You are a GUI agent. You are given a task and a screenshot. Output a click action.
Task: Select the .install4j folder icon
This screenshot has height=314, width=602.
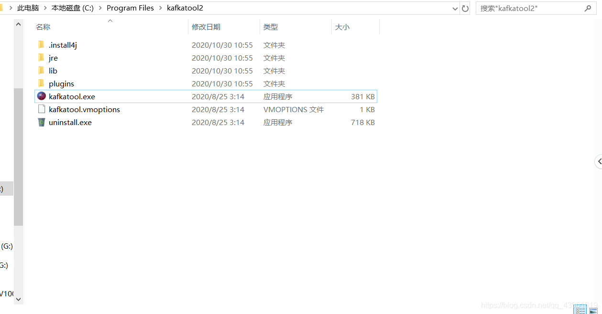(x=41, y=45)
